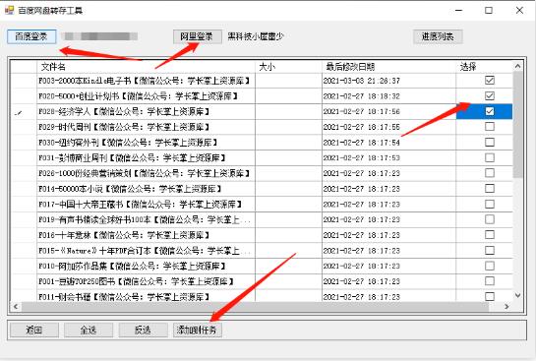Click the vertical scrollbar up arrow
This screenshot has width=536, height=361.
(x=518, y=66)
